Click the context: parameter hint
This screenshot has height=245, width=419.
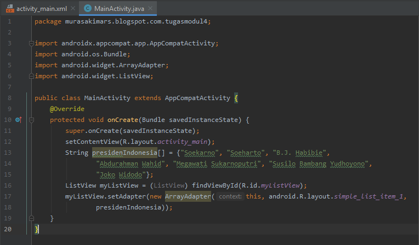tap(230, 196)
